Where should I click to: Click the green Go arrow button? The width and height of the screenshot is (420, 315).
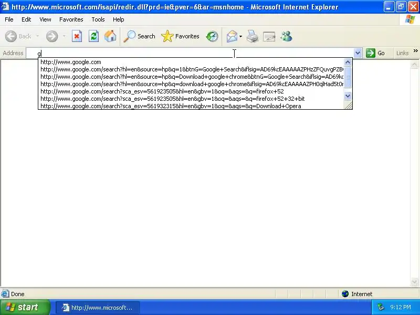[x=375, y=53]
